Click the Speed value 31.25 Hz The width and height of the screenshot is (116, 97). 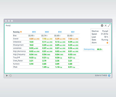104,34
